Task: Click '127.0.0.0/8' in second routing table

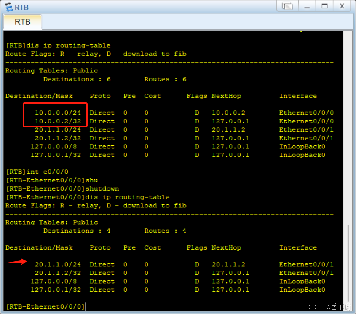Action: click(x=54, y=281)
